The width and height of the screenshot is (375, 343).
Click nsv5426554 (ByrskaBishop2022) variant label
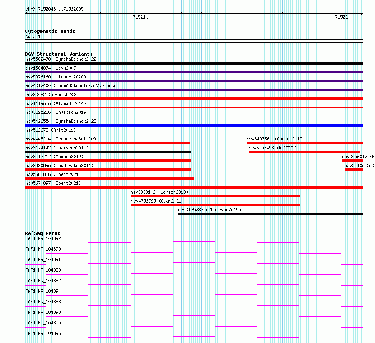pyautogui.click(x=62, y=121)
